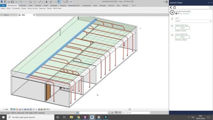Viewport: 213px width, 120px height.
Task: Click Select button under Select Conduit Type
Action: point(182,28)
